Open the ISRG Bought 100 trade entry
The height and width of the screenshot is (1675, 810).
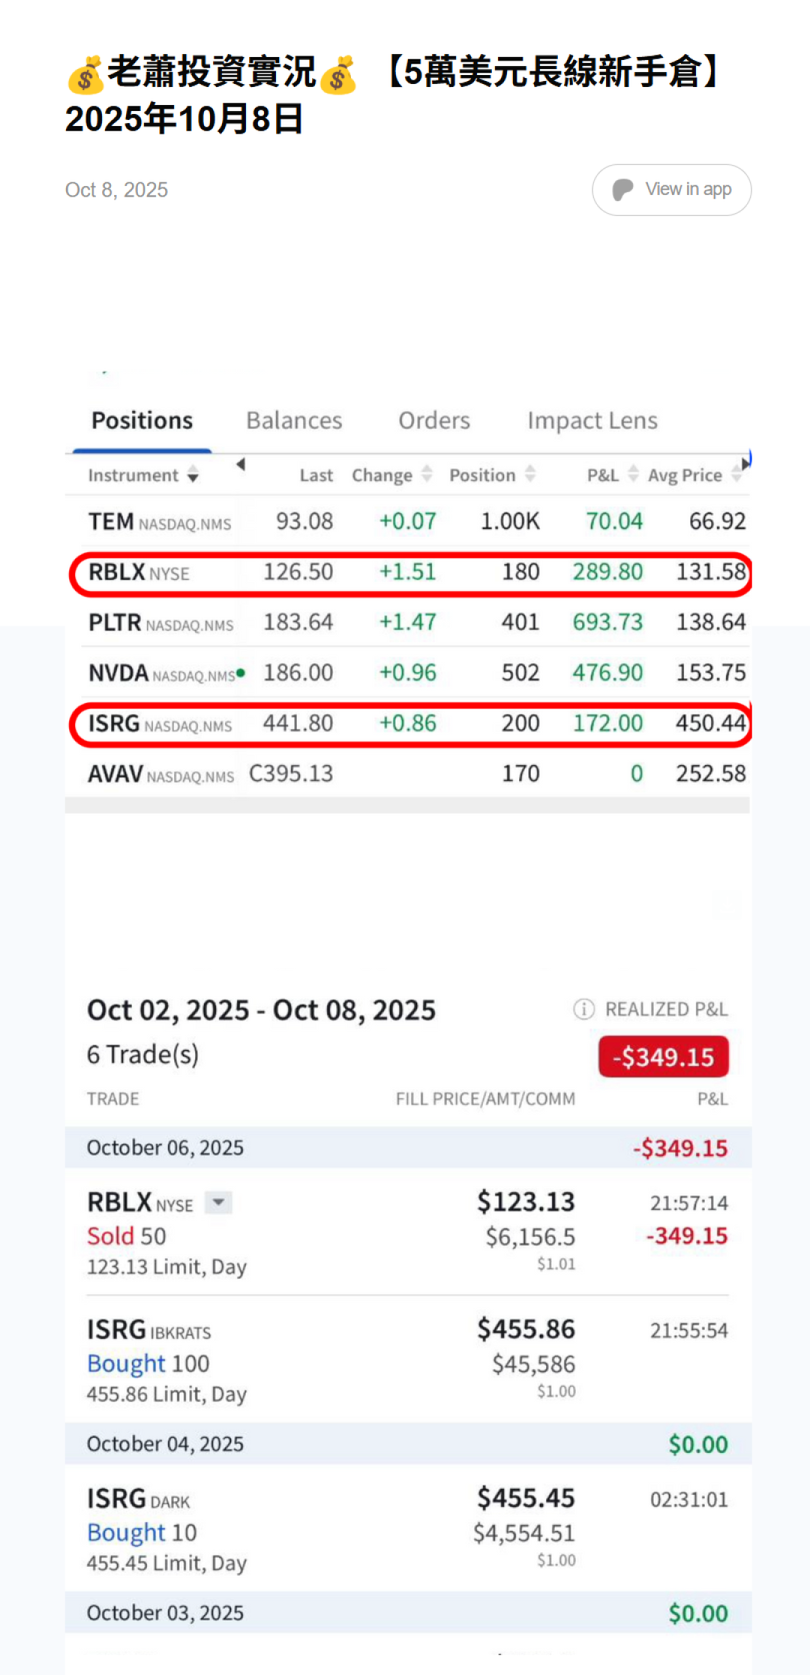(x=408, y=1362)
